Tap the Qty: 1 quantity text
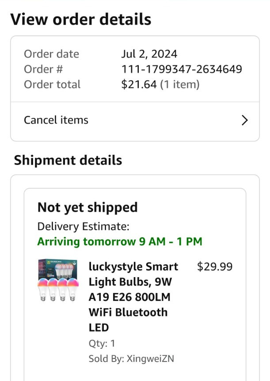Screen dimensions: 270x381 pyautogui.click(x=102, y=343)
